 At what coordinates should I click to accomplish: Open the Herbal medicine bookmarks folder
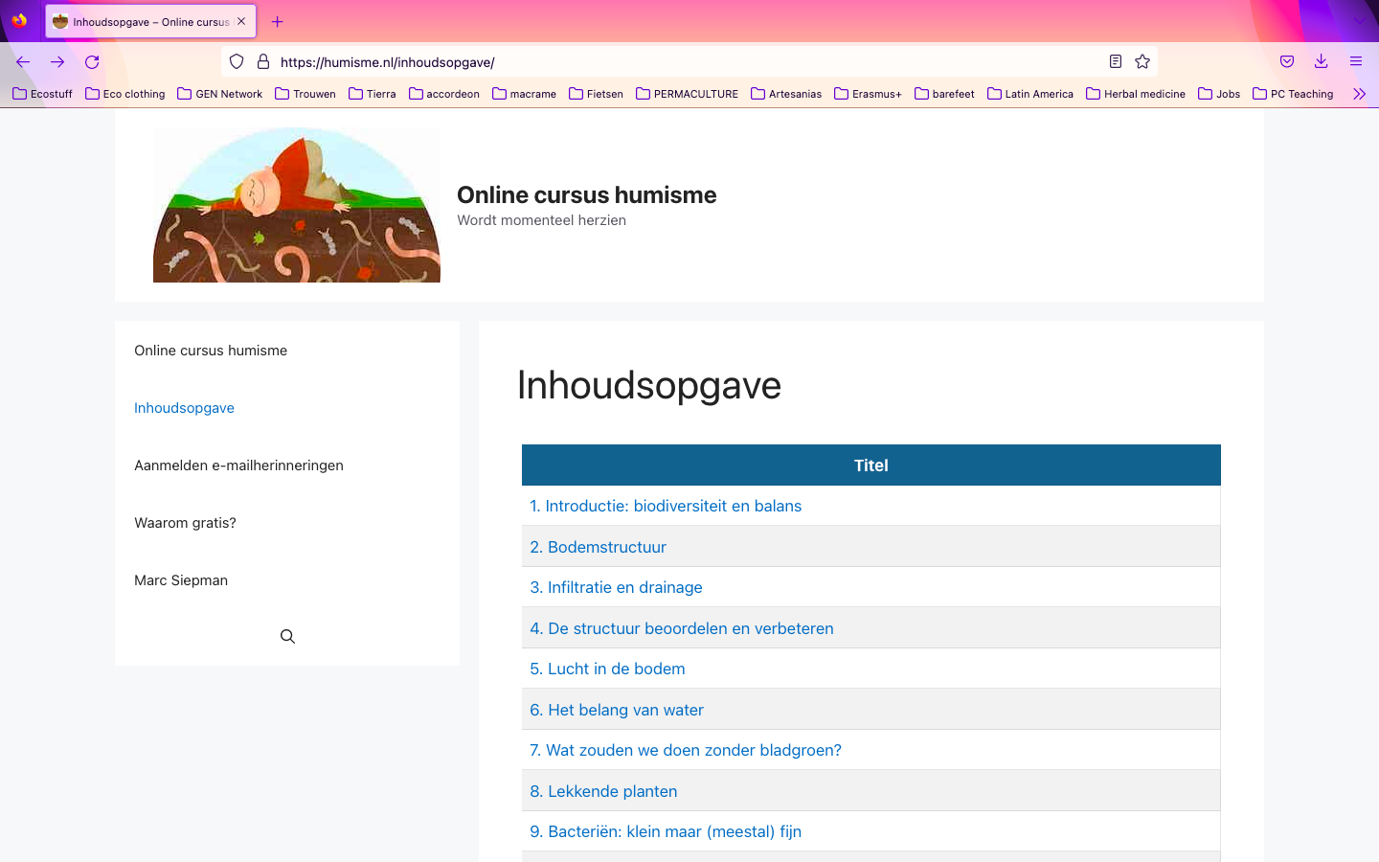click(1136, 94)
